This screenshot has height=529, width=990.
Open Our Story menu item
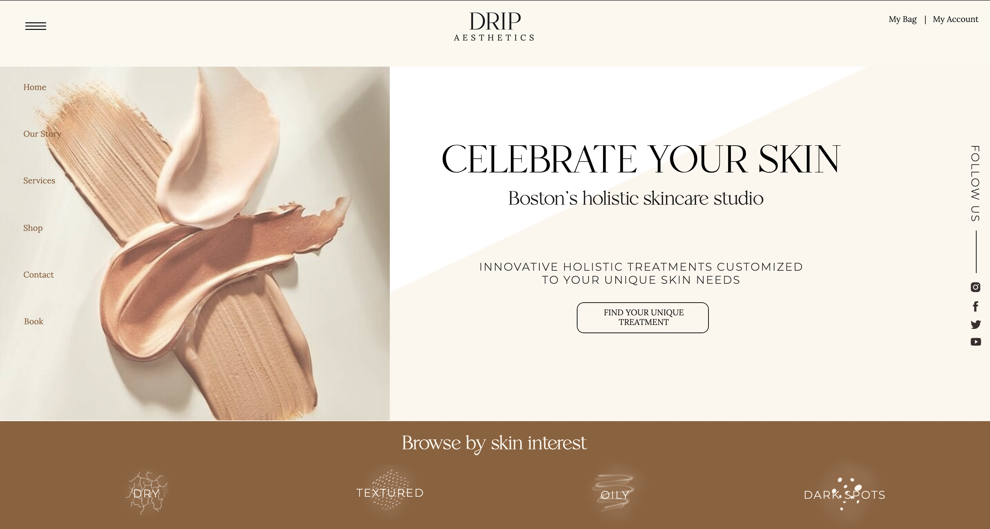42,134
